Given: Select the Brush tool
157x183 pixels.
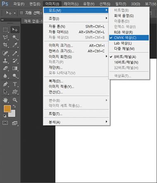Looking at the screenshot, I should tap(15, 53).
